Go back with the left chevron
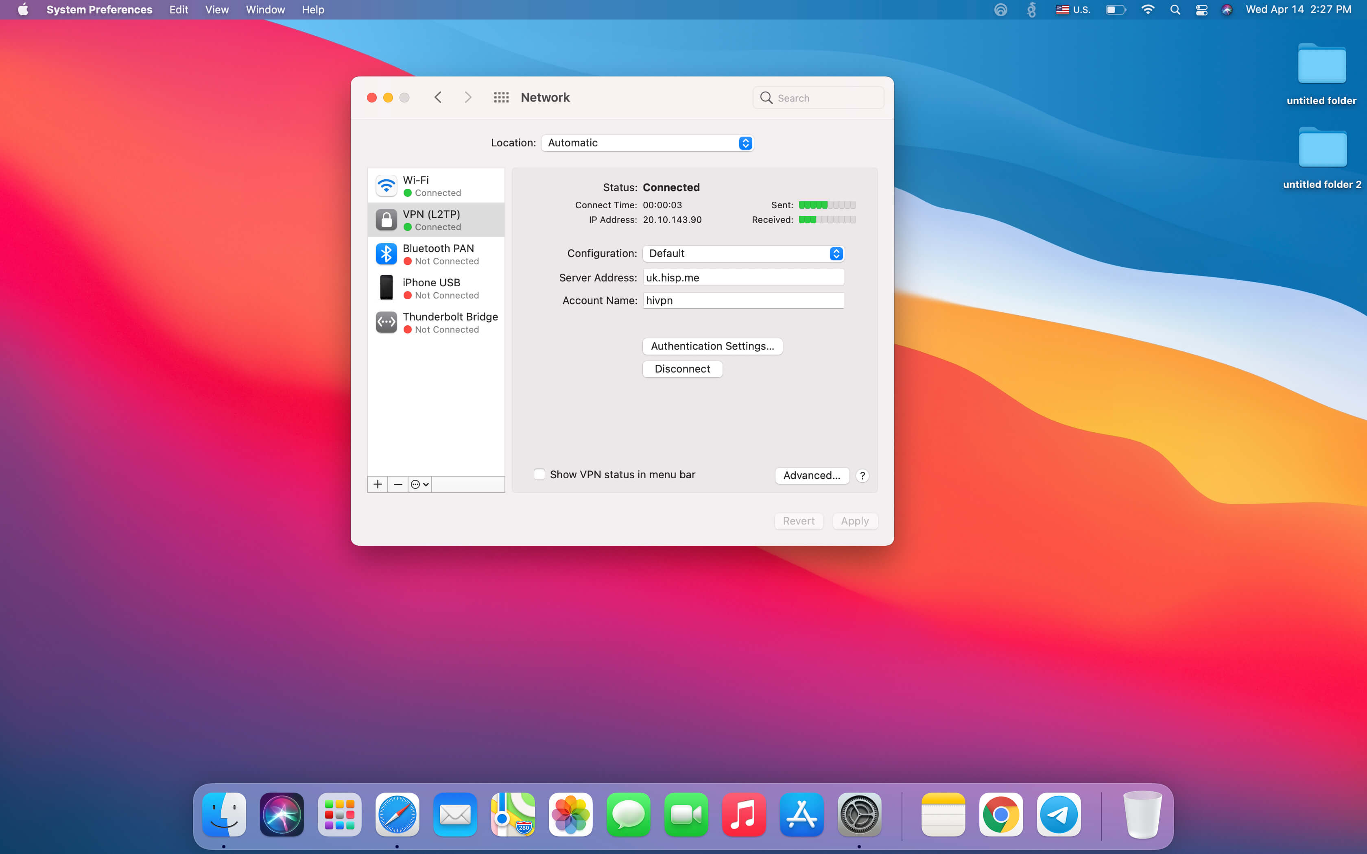 438,98
